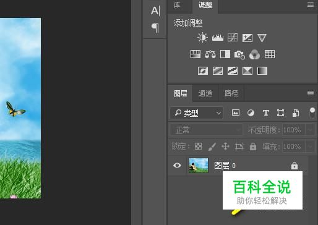This screenshot has height=225, width=318.
Task: Open the 图层 panel options menu
Action: tap(311, 93)
